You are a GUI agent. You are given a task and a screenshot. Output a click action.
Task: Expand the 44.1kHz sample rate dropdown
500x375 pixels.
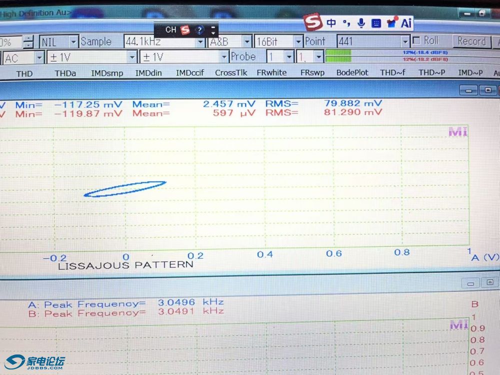(200, 42)
